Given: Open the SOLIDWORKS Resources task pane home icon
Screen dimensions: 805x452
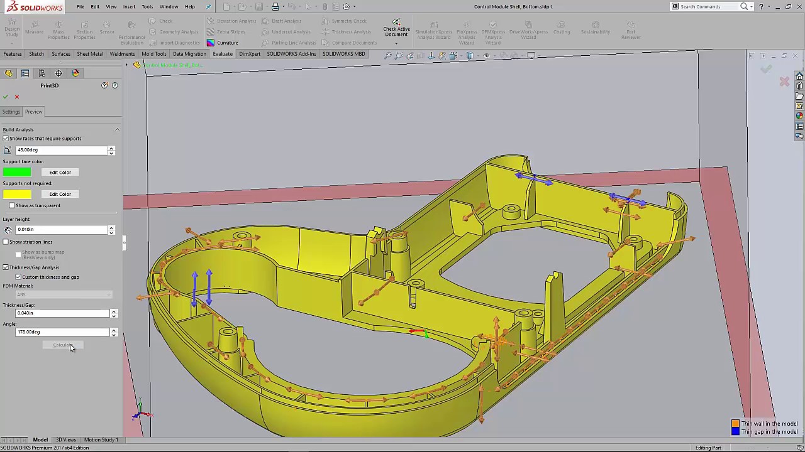Looking at the screenshot, I should tap(799, 76).
